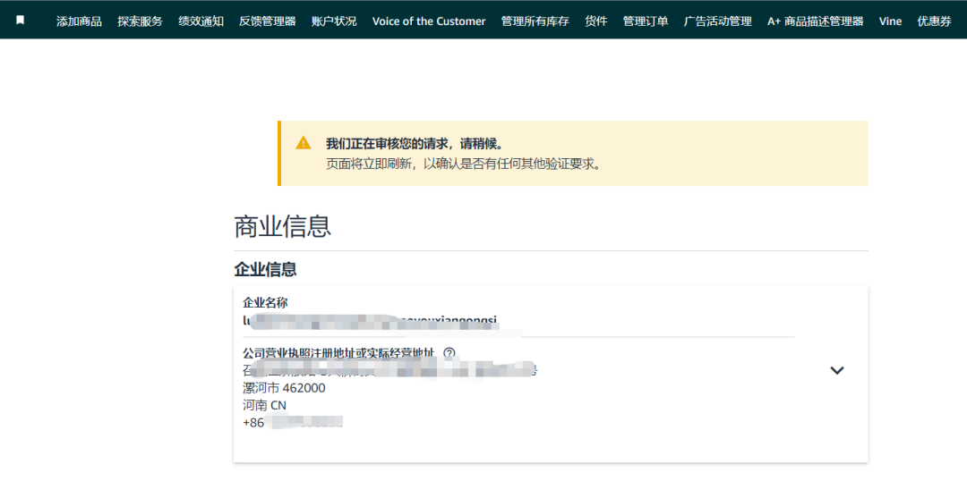Viewport: 967px width, 481px height.
Task: Click the 漯河市 462000 address line
Action: click(x=285, y=388)
